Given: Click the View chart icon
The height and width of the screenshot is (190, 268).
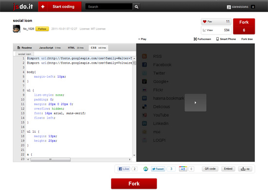Looking at the screenshot, I should coord(204,30).
